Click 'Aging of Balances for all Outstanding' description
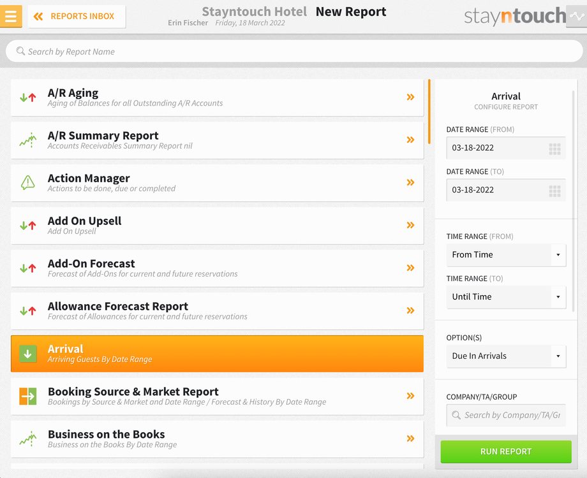This screenshot has width=587, height=478. (135, 103)
